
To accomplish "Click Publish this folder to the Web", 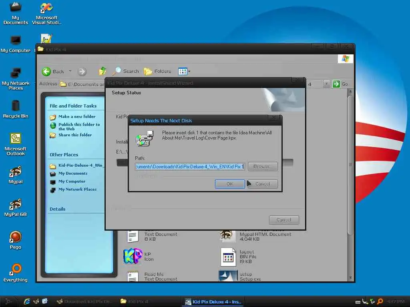I will click(x=79, y=127).
